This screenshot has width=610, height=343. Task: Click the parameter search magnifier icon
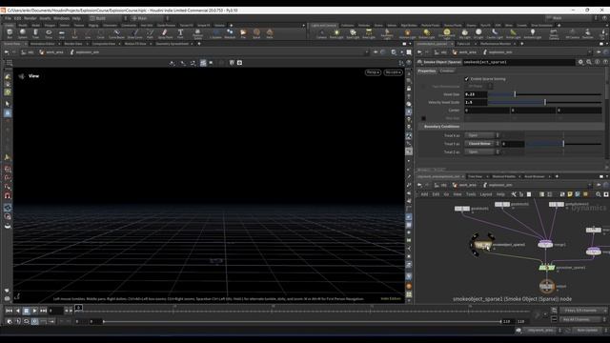point(589,62)
